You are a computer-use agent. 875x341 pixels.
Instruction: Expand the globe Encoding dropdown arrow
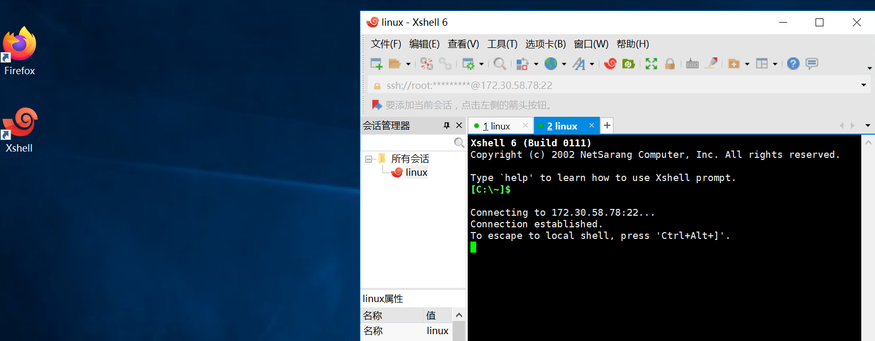[x=564, y=64]
